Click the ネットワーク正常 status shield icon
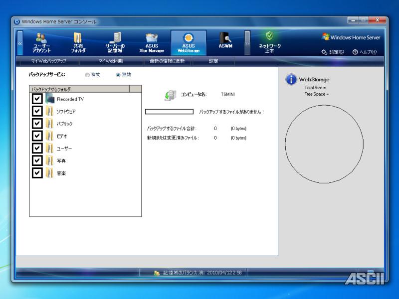399x299 pixels. pyautogui.click(x=269, y=36)
